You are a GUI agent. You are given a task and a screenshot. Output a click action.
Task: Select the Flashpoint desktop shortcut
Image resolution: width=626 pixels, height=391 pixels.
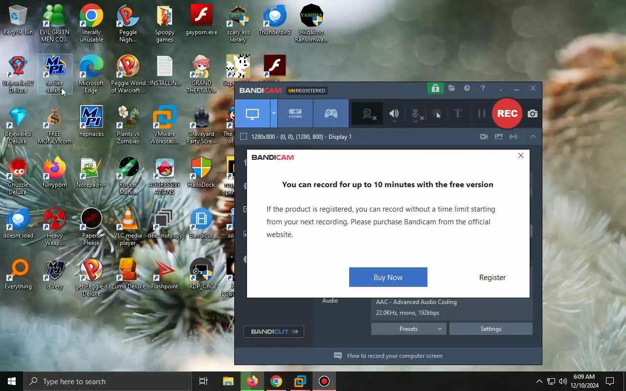coord(165,274)
